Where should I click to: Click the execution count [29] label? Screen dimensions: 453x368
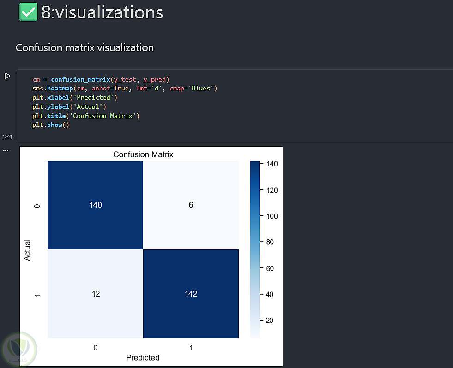coord(7,137)
